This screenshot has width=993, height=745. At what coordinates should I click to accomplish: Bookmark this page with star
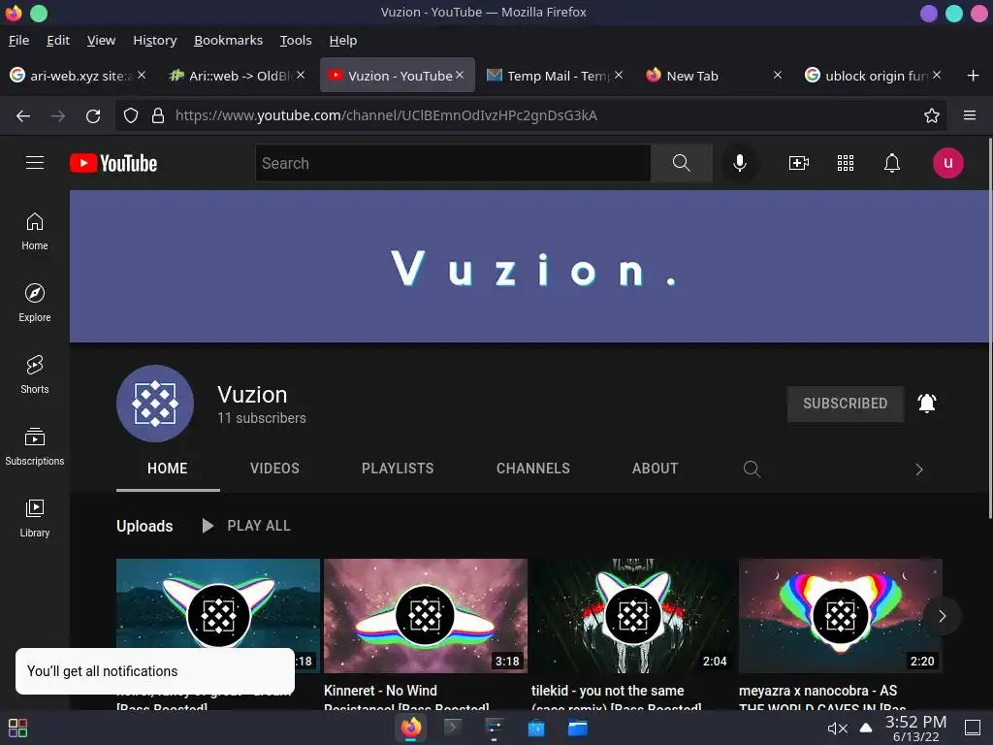coord(932,116)
